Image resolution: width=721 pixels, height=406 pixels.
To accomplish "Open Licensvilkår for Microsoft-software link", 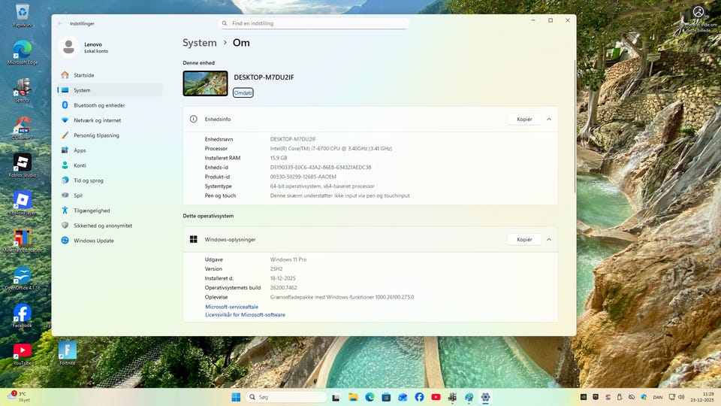I will pos(245,315).
